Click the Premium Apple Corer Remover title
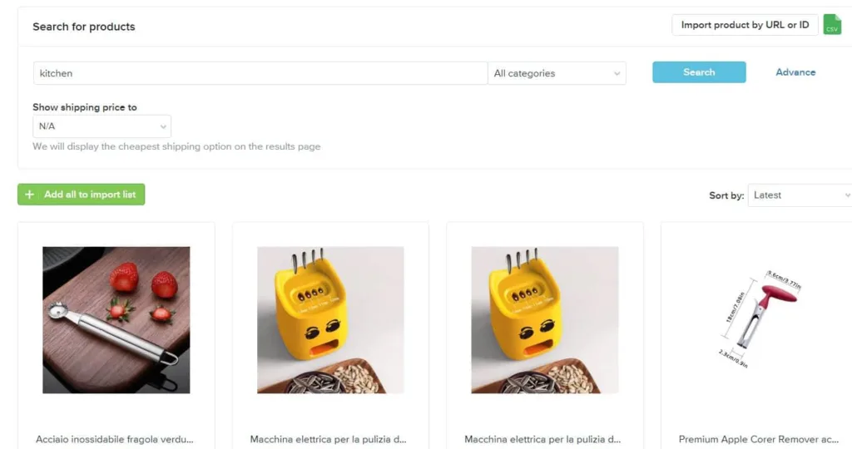Viewport: 852px width, 449px height. tap(759, 439)
